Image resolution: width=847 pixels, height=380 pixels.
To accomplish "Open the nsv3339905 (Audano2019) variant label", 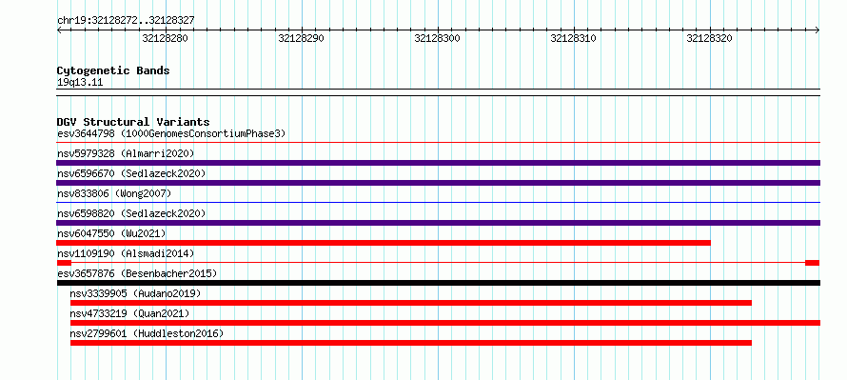I will click(x=135, y=293).
